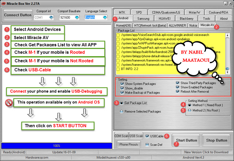The height and width of the screenshot is (161, 234).
Task: Toggle the Scan Def checkbox
Action: pyautogui.click(x=147, y=145)
